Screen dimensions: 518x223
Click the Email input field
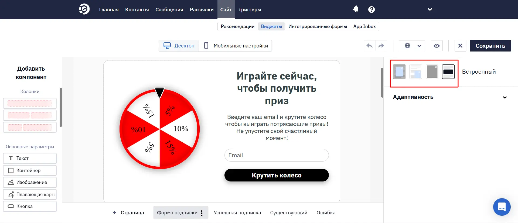277,155
